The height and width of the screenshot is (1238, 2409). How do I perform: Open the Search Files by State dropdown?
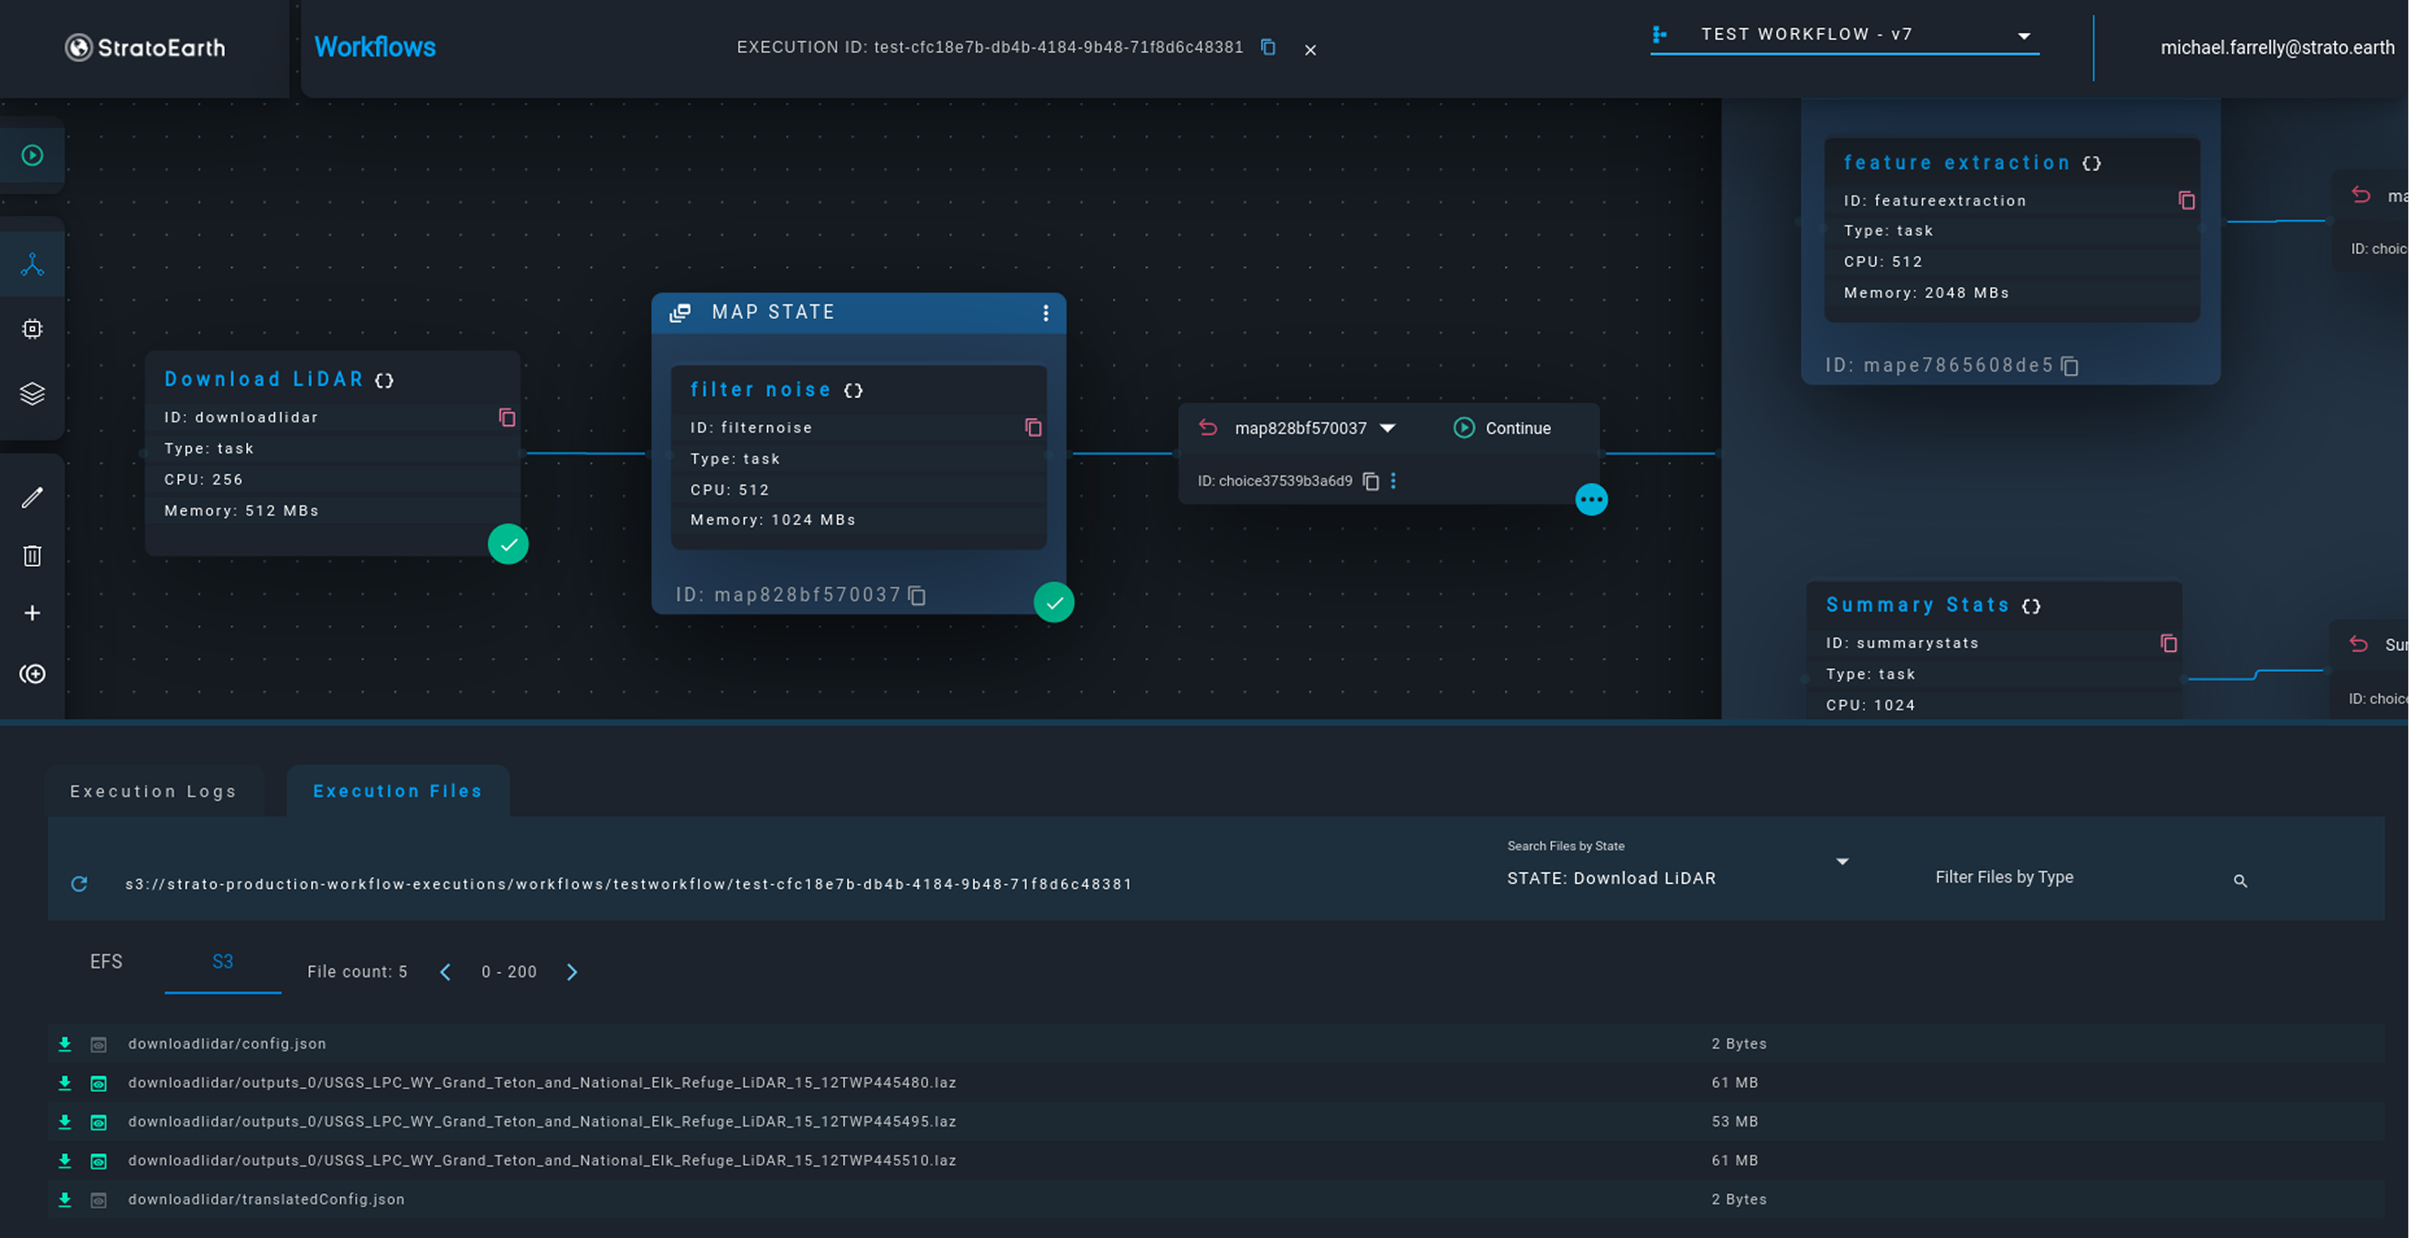(1841, 861)
